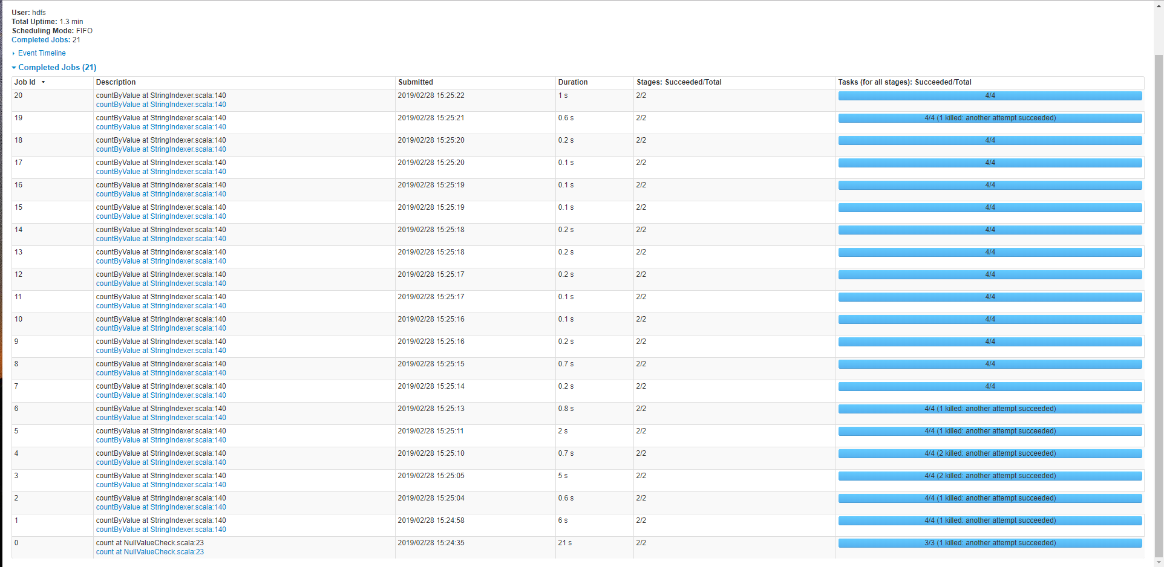Image resolution: width=1164 pixels, height=567 pixels.
Task: Open countByValue link for job 15
Action: click(161, 216)
